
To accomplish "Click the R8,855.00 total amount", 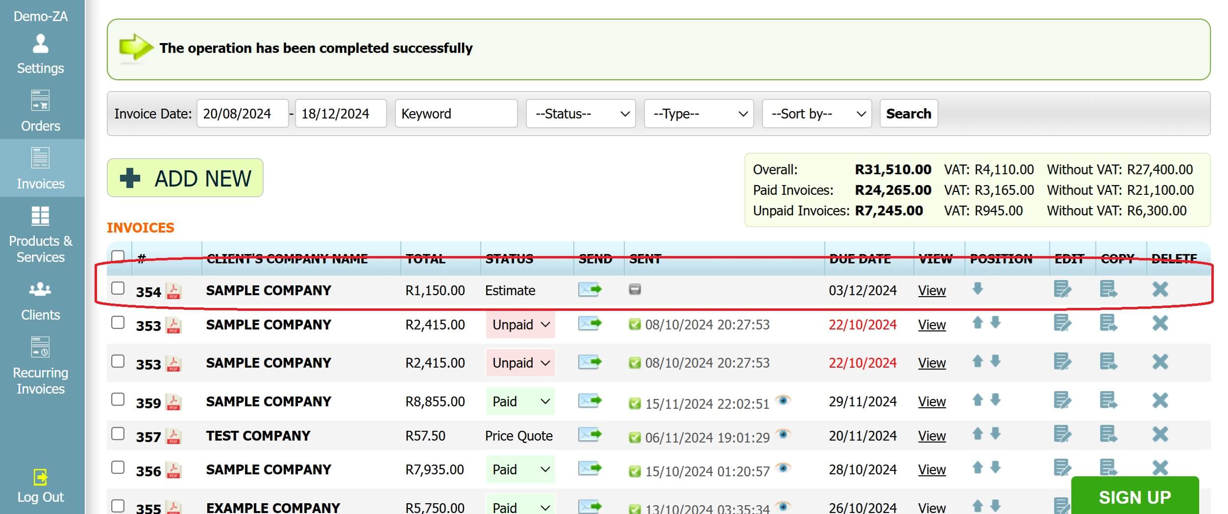I will [x=435, y=402].
